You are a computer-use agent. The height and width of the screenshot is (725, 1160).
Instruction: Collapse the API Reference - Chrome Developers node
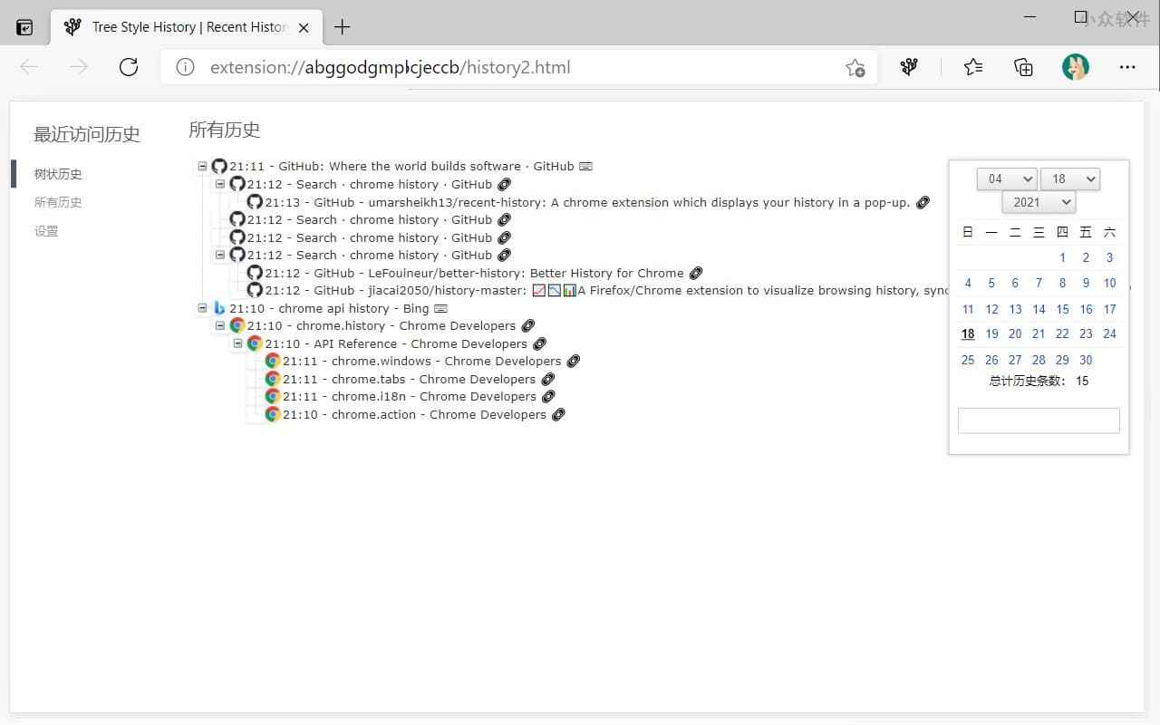[237, 343]
